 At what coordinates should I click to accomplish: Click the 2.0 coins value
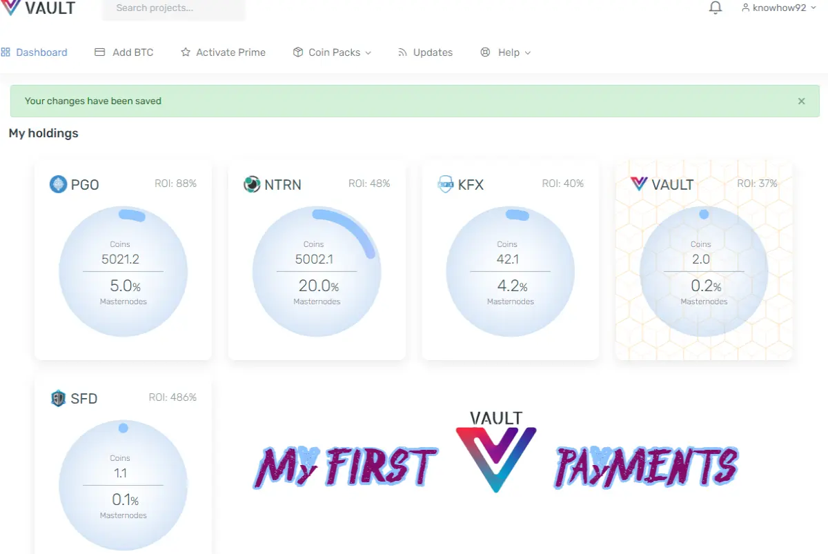(x=701, y=260)
